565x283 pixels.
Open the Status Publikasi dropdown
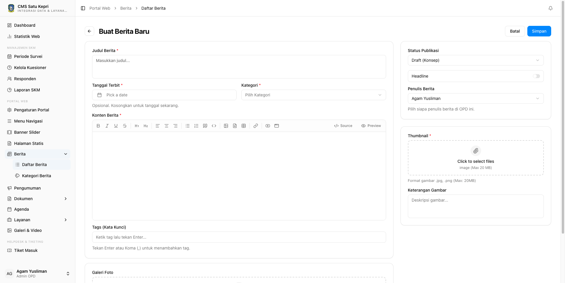[476, 60]
